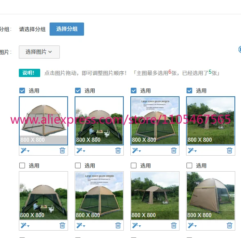Open the 选择图片 dropdown
This screenshot has height=238, width=241.
coord(39,52)
